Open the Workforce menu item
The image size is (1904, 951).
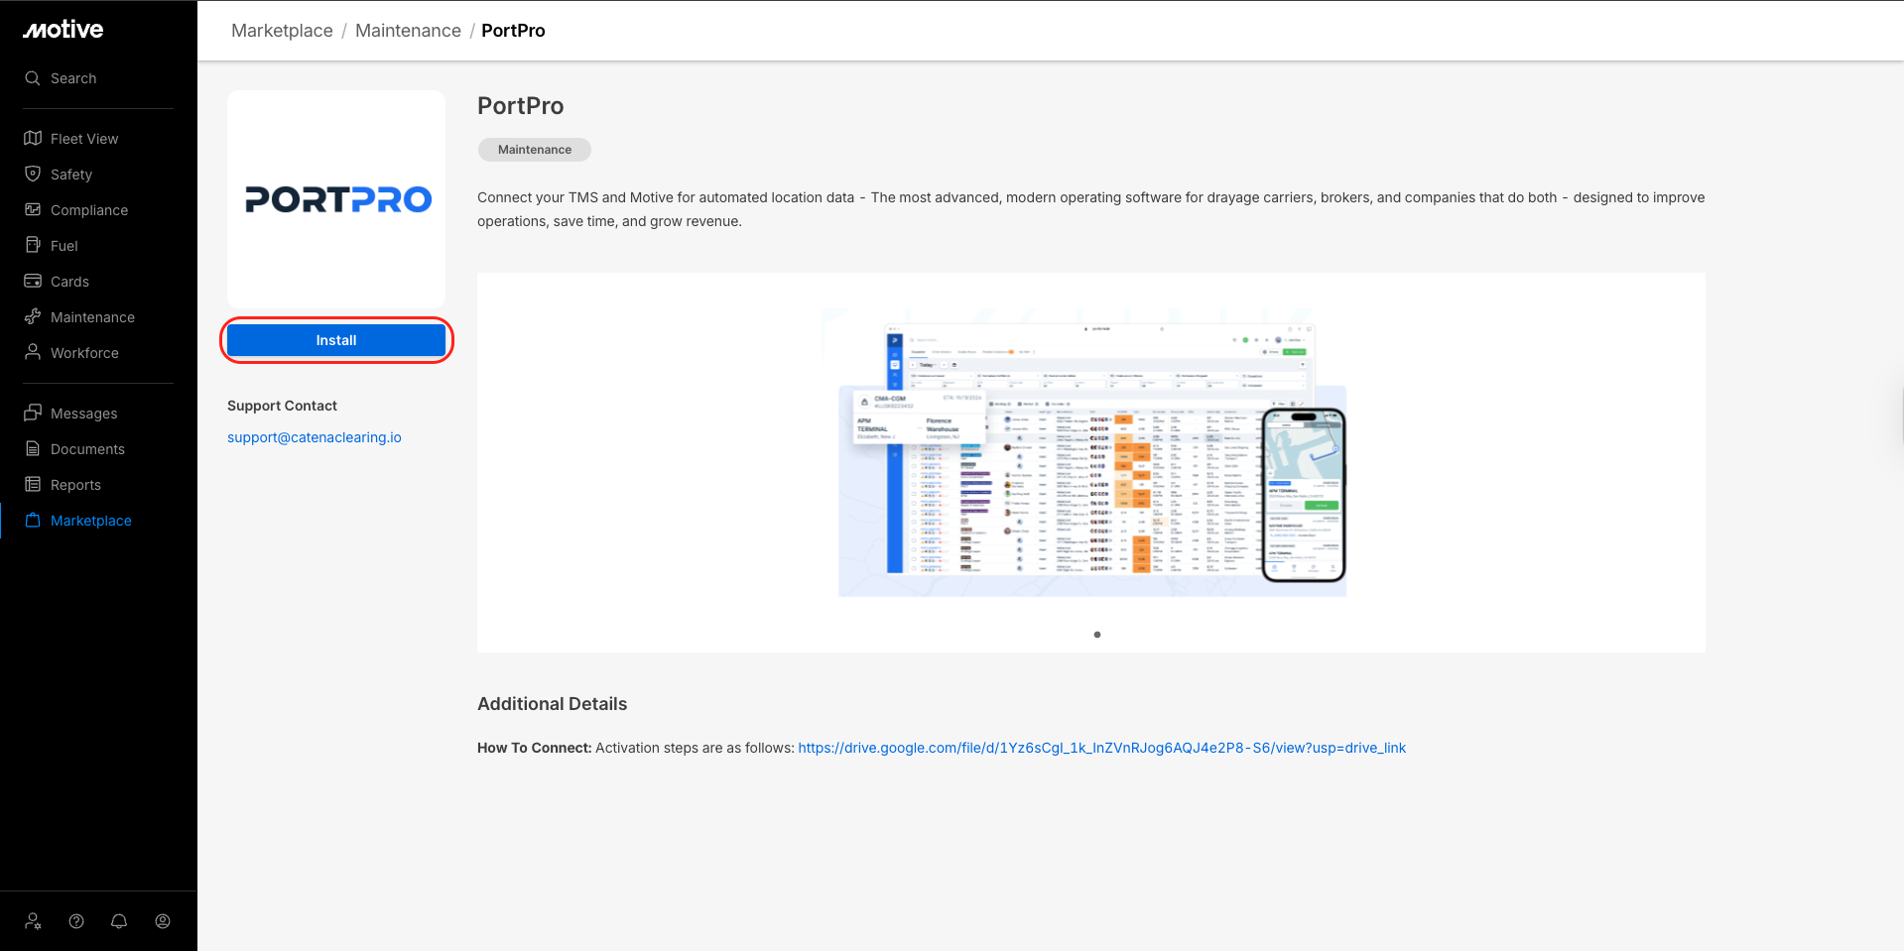tap(84, 353)
